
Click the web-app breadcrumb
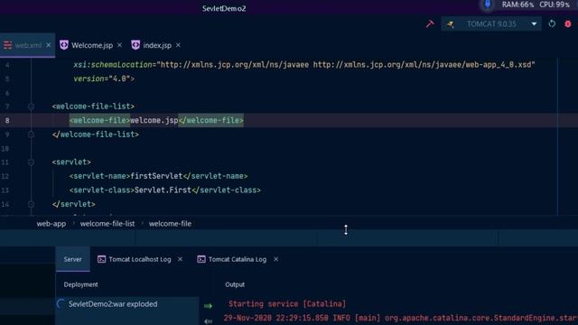click(x=51, y=224)
